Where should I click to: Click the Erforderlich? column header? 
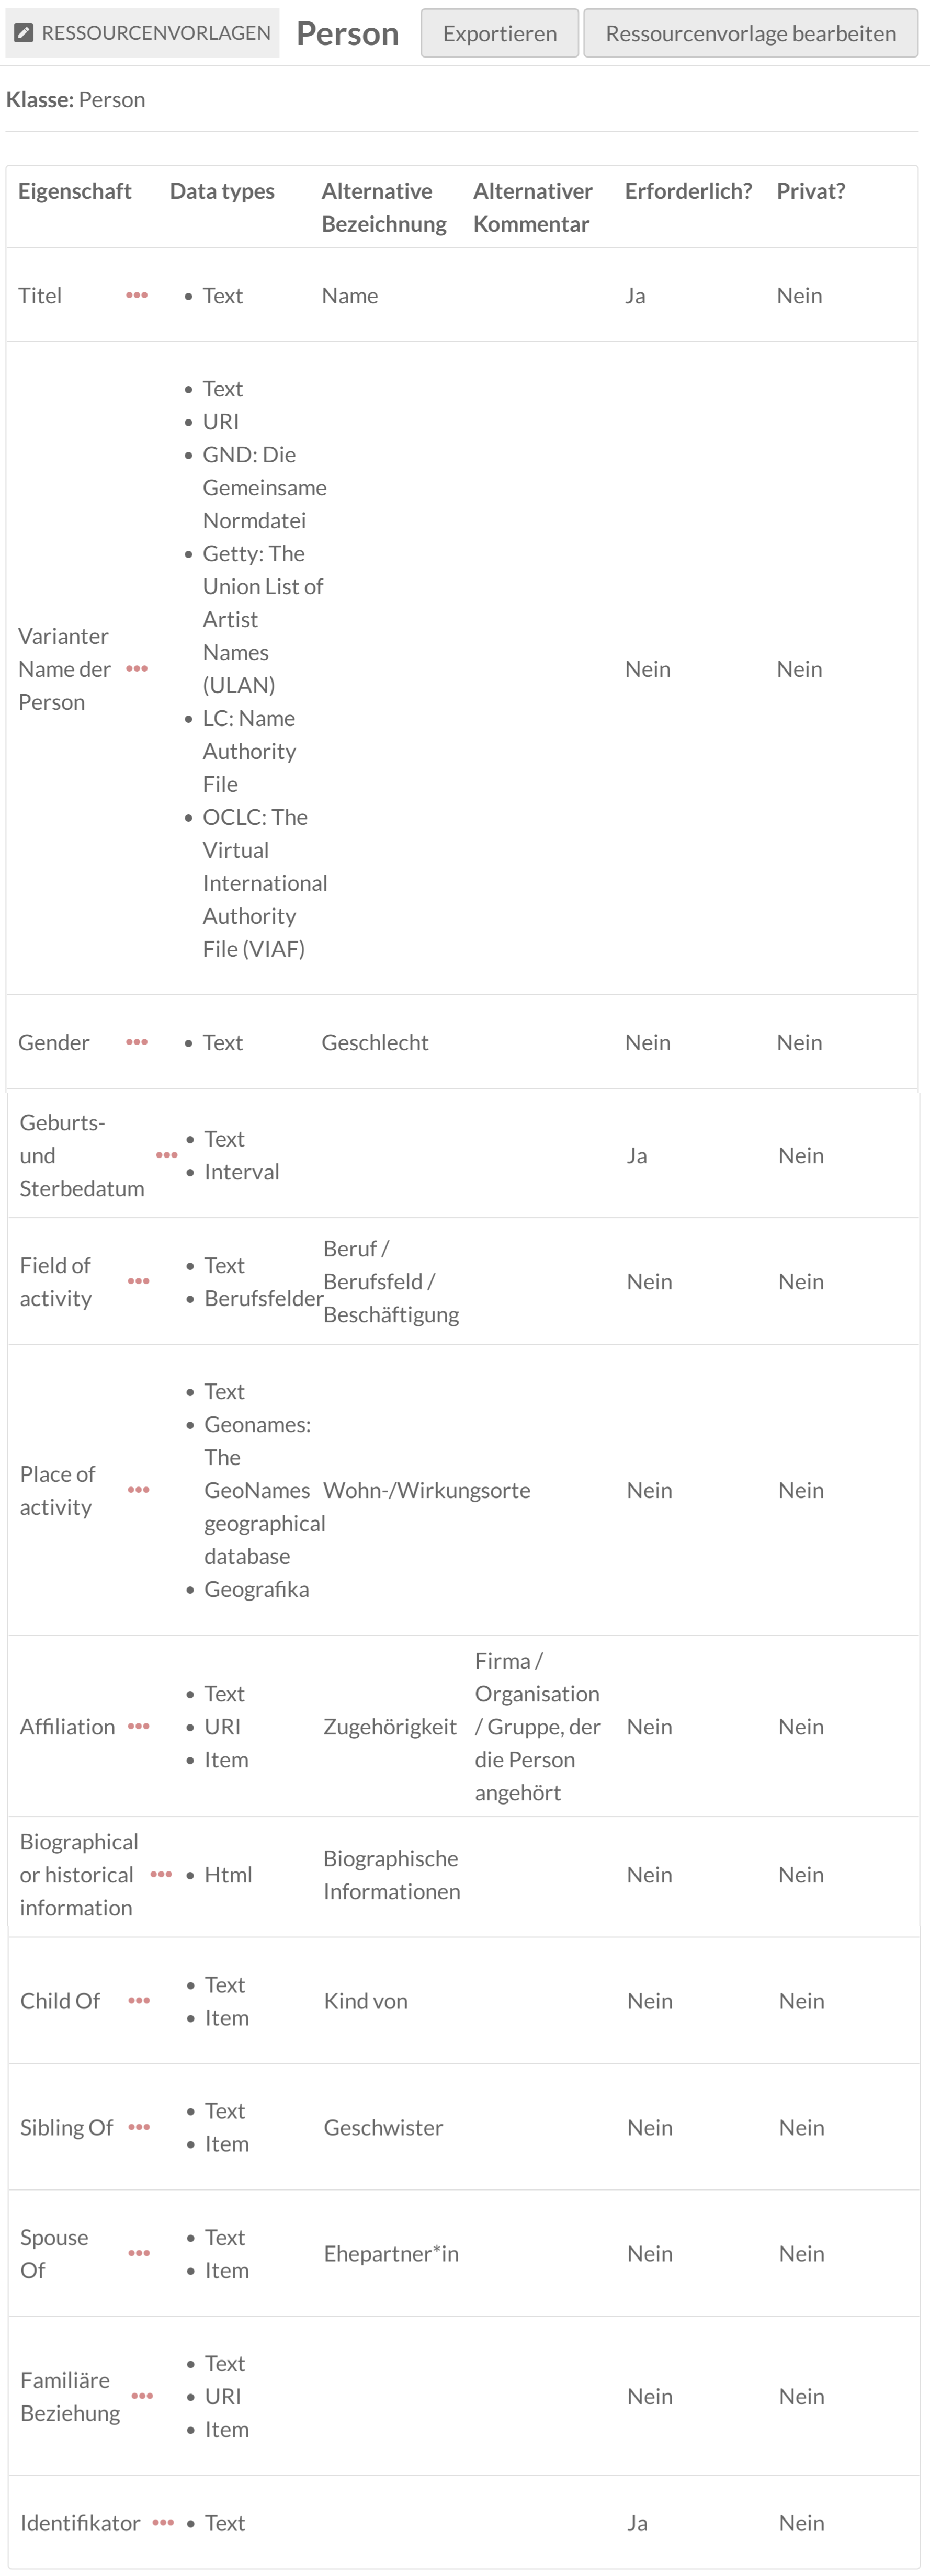click(688, 191)
